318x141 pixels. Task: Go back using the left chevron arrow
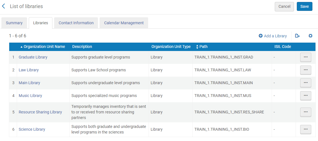tap(3, 6)
